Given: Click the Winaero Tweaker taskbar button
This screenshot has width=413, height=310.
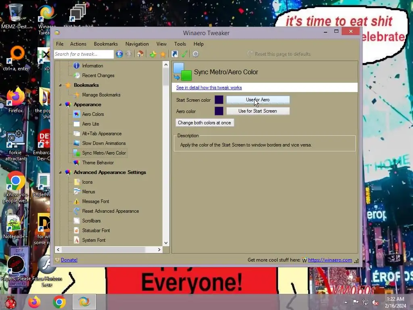Looking at the screenshot, I should point(84,302).
